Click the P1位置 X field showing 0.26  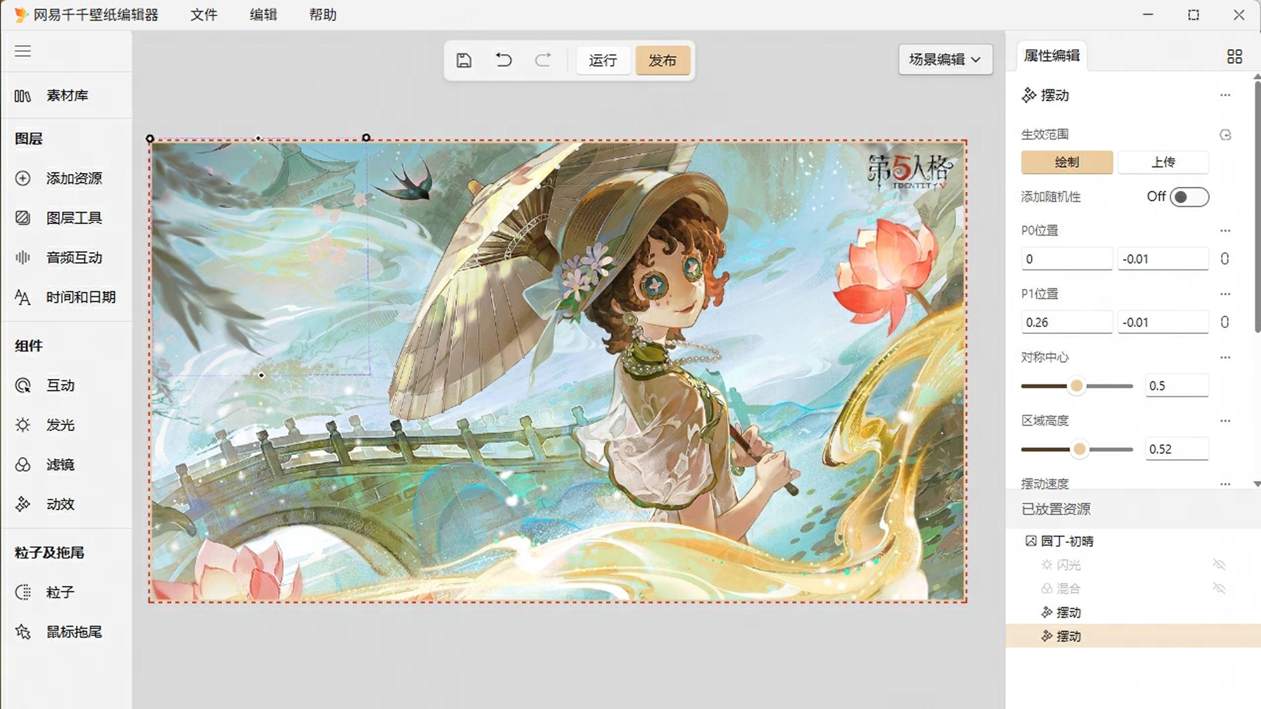click(1067, 322)
